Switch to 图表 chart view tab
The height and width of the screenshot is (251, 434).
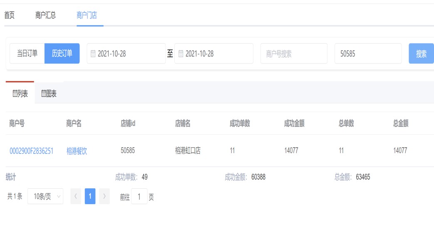[x=49, y=94]
